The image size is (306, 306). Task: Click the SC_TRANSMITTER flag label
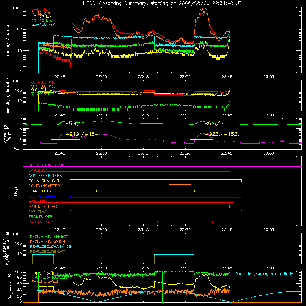[x=44, y=186]
